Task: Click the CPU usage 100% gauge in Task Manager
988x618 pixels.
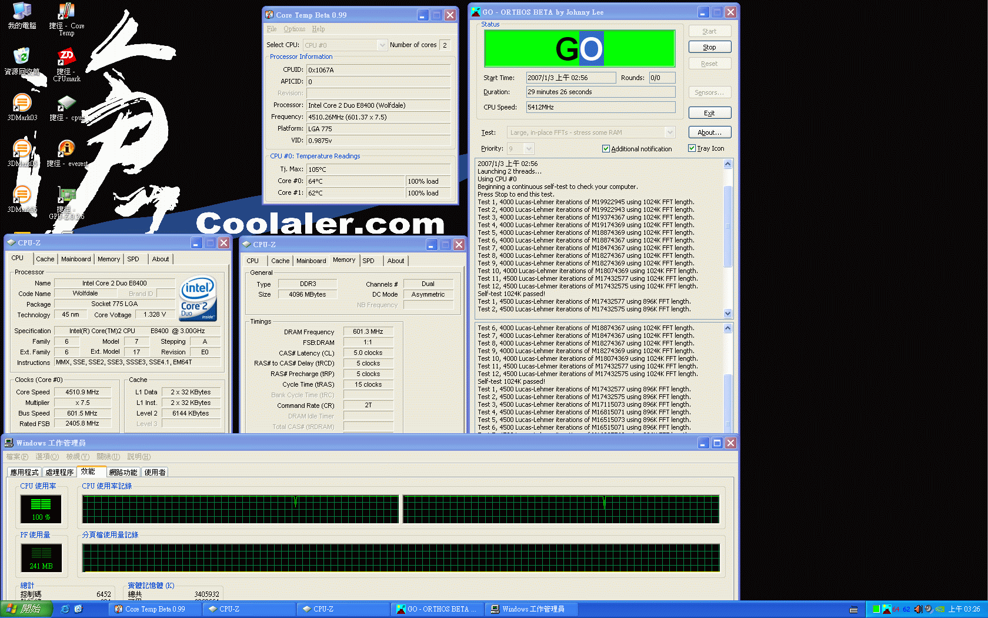Action: pyautogui.click(x=41, y=509)
